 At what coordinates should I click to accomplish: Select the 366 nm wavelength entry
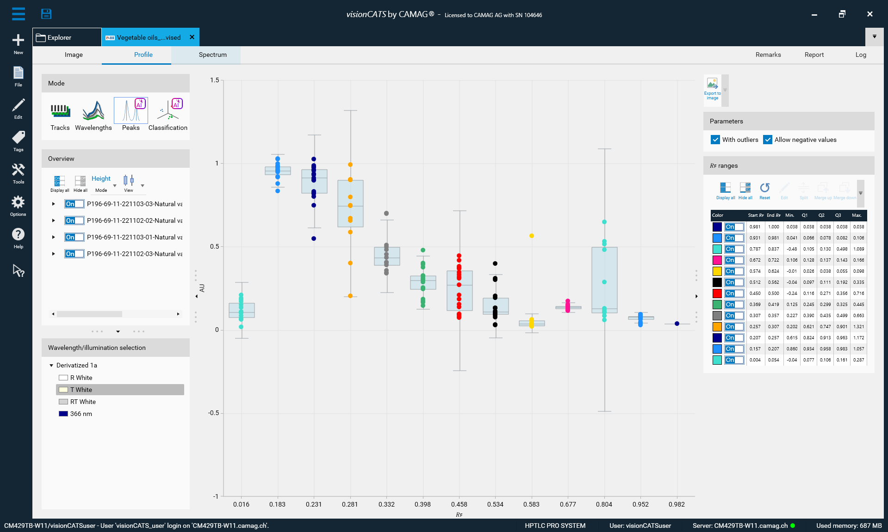click(x=82, y=413)
